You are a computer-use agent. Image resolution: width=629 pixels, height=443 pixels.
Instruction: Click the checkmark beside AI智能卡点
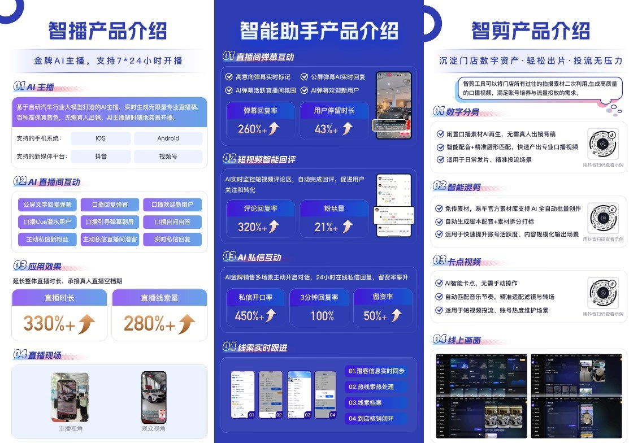439,283
